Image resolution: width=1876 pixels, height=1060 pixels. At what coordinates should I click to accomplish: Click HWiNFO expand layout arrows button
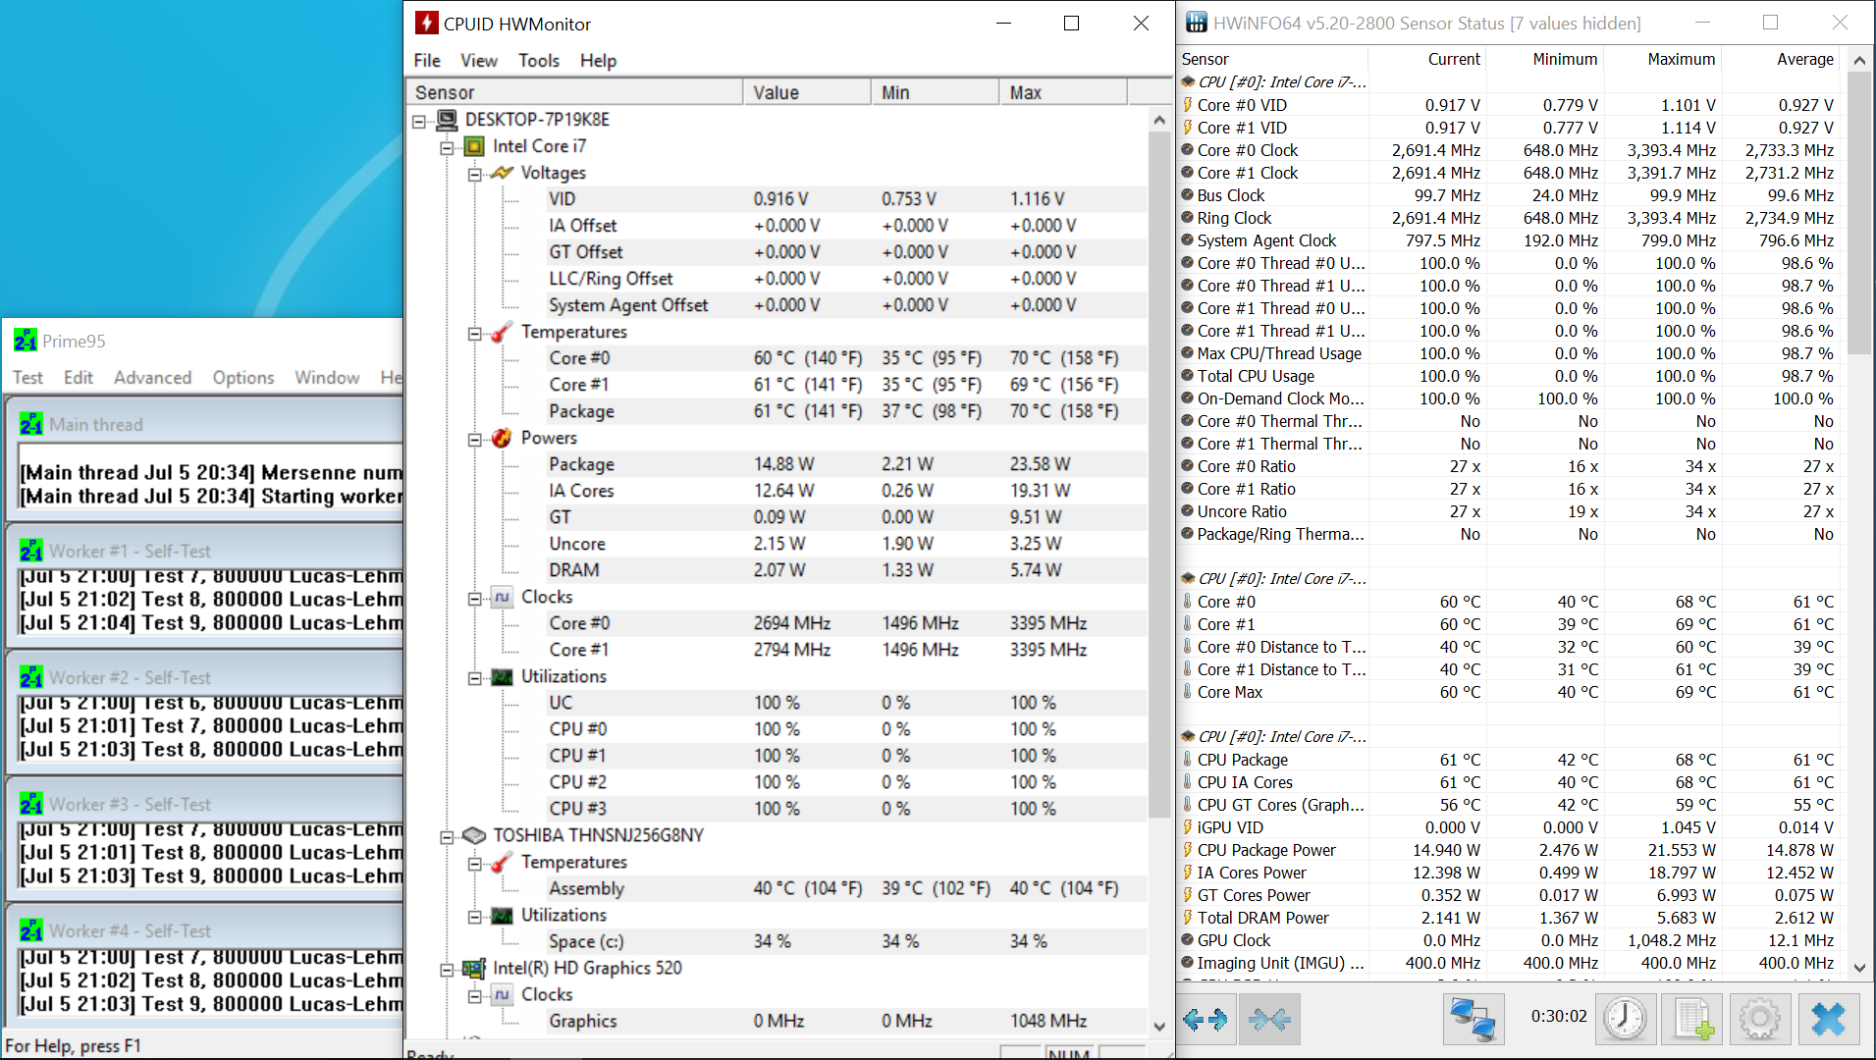click(1206, 1020)
